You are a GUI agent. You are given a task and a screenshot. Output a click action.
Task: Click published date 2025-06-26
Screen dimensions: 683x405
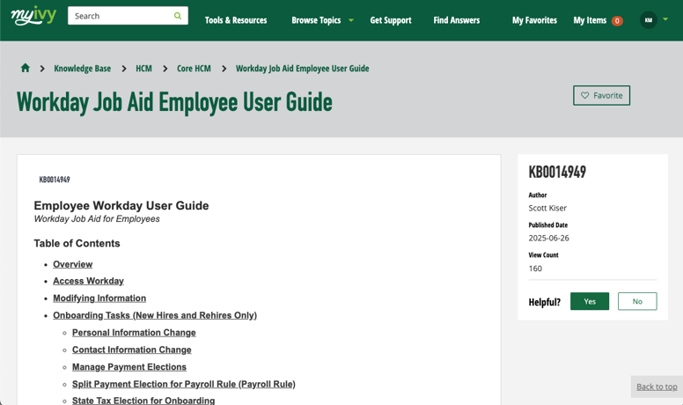coord(548,238)
